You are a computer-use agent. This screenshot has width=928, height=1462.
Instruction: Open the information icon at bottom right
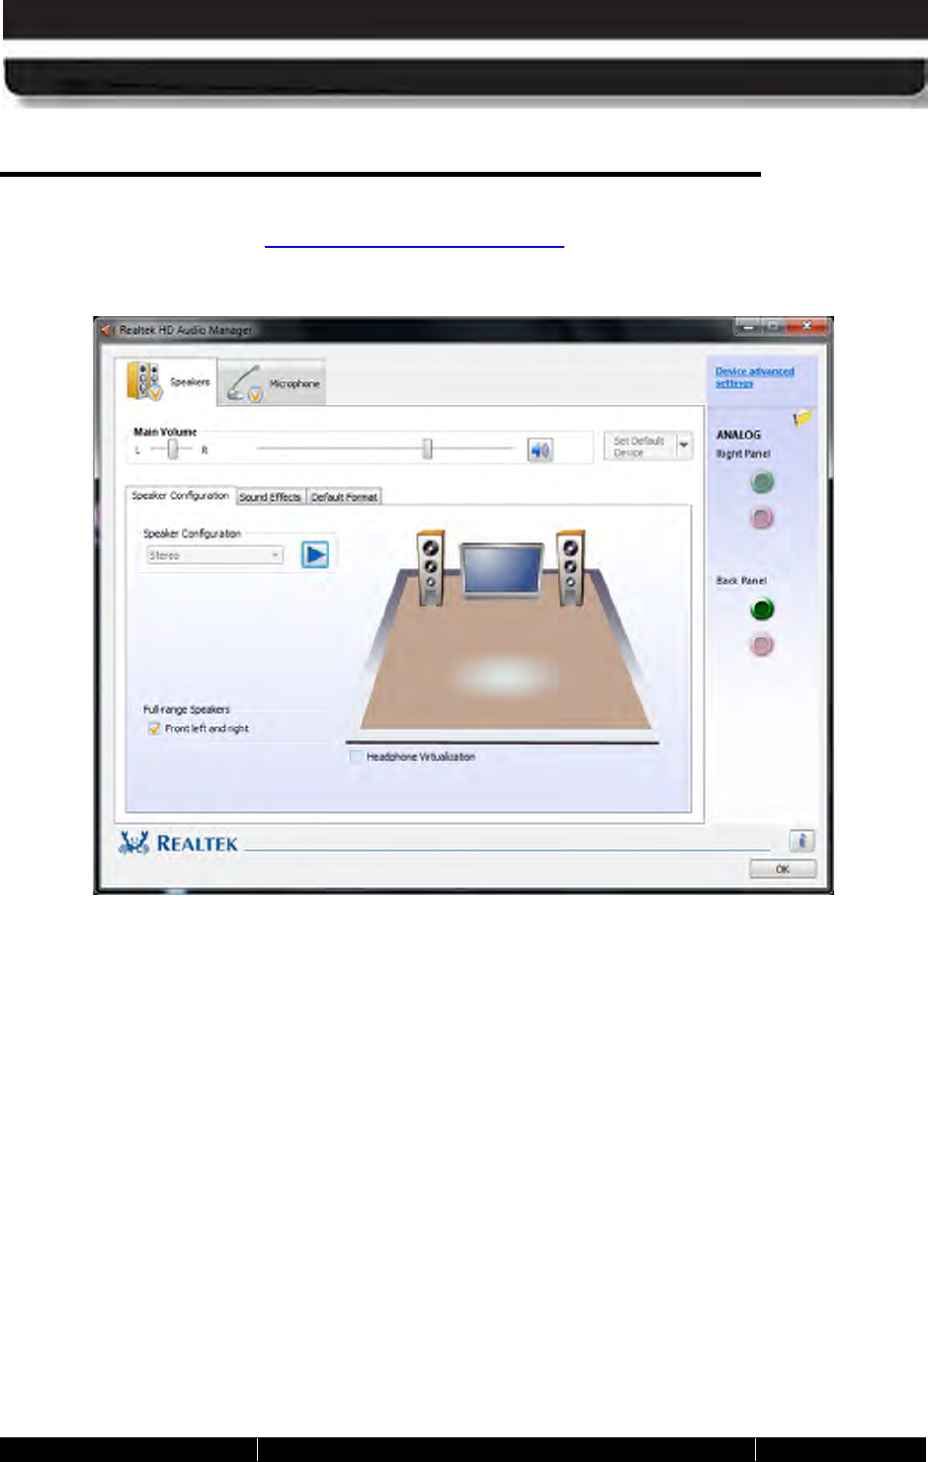click(801, 841)
